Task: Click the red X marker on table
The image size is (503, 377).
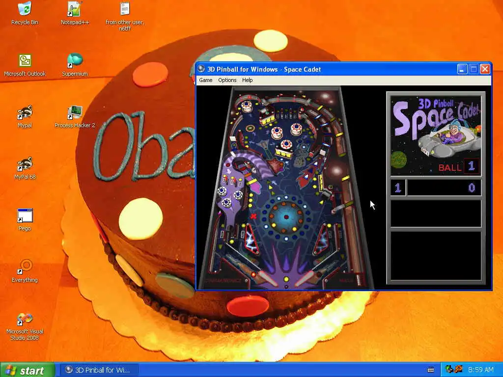Action: 253,216
